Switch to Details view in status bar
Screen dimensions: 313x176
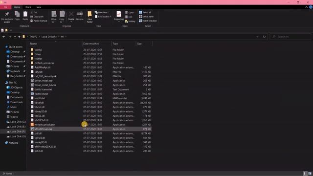coord(305,174)
